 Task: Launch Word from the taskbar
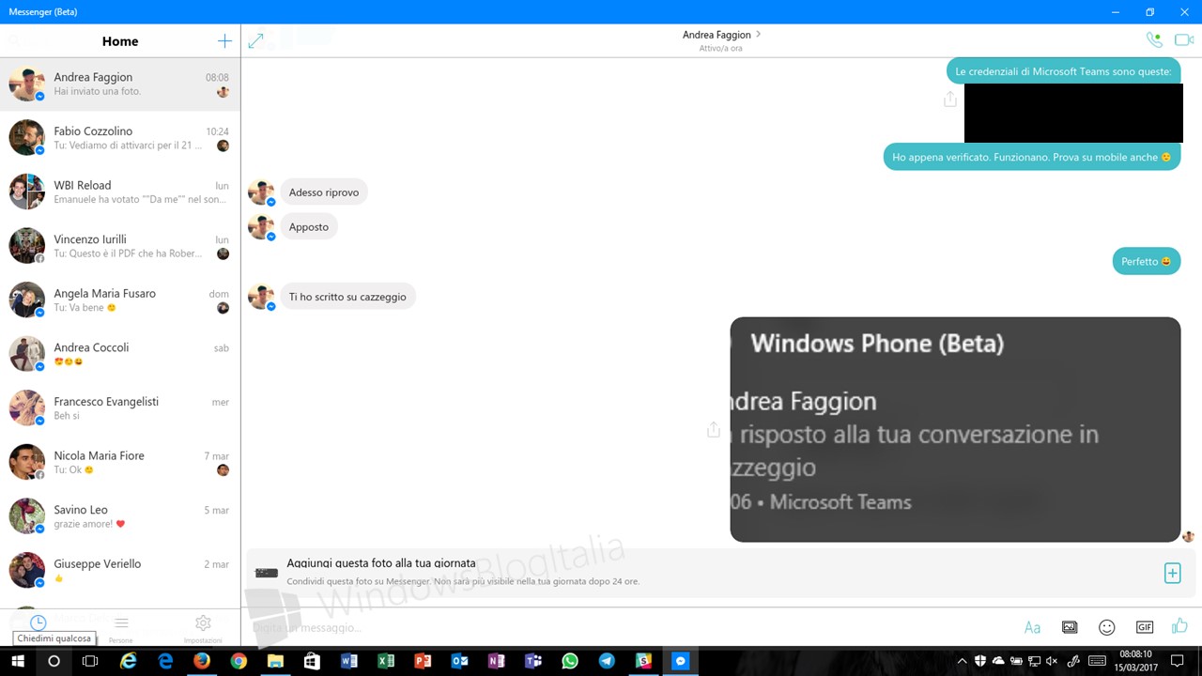point(349,661)
